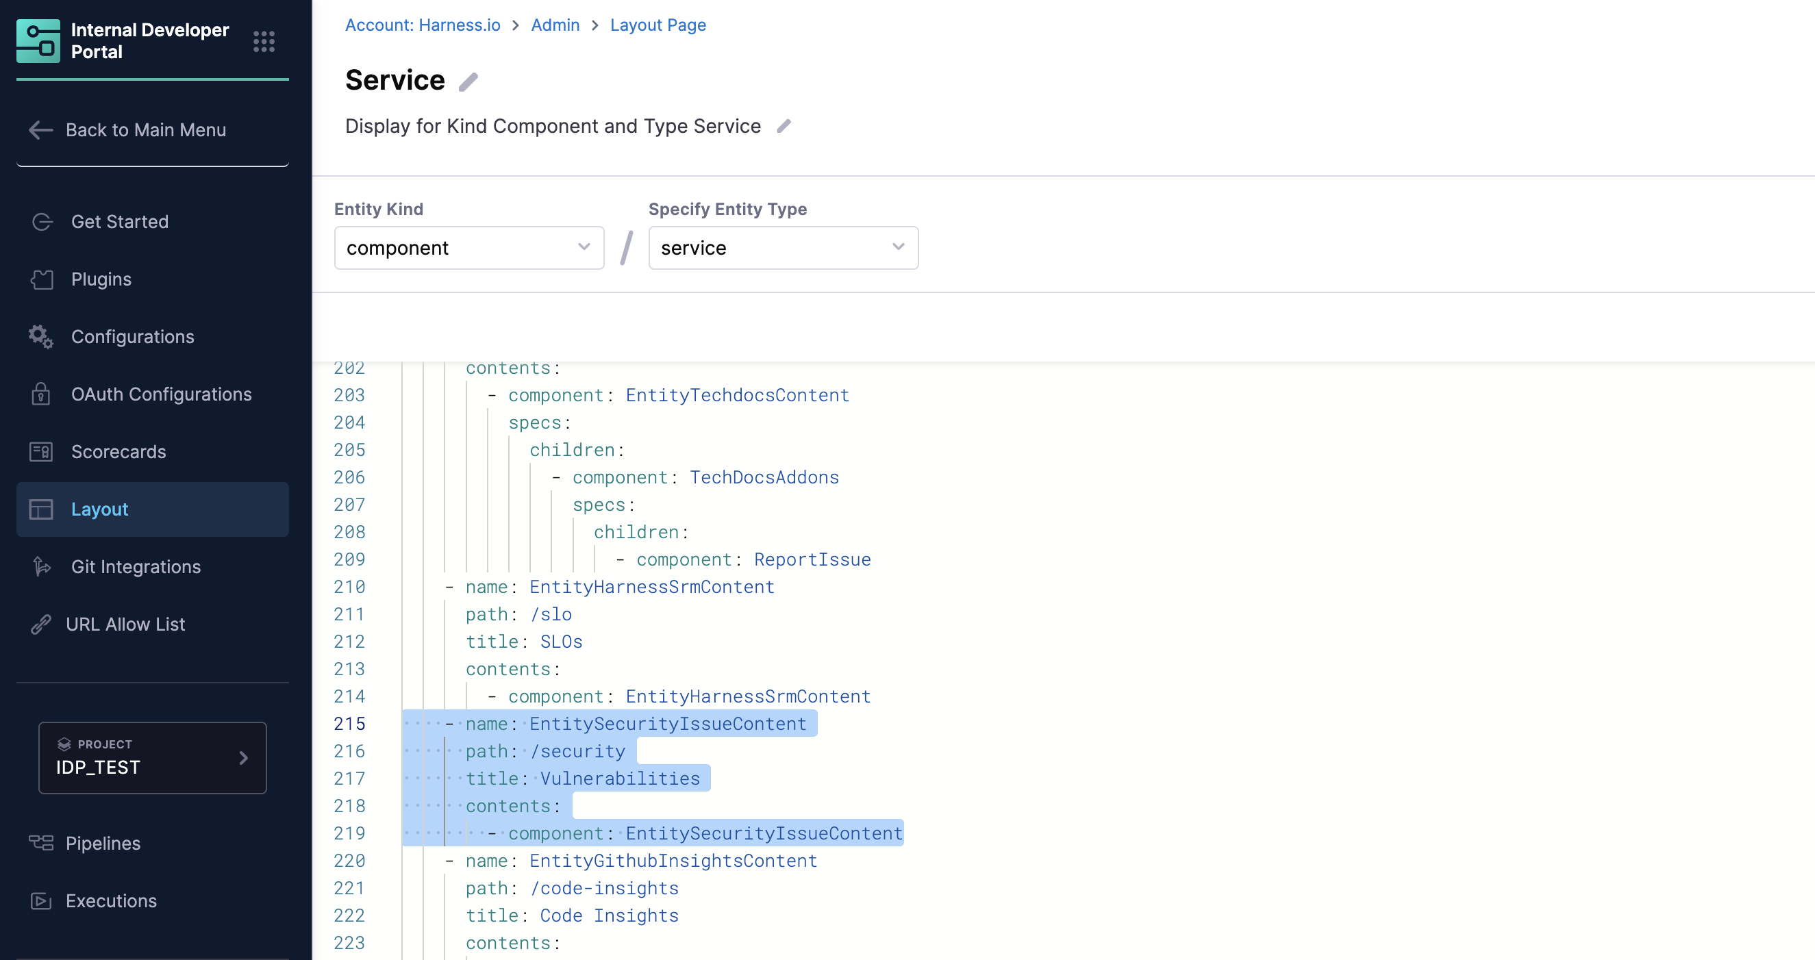Image resolution: width=1815 pixels, height=960 pixels.
Task: Click the Scorecards icon in sidebar
Action: 41,451
